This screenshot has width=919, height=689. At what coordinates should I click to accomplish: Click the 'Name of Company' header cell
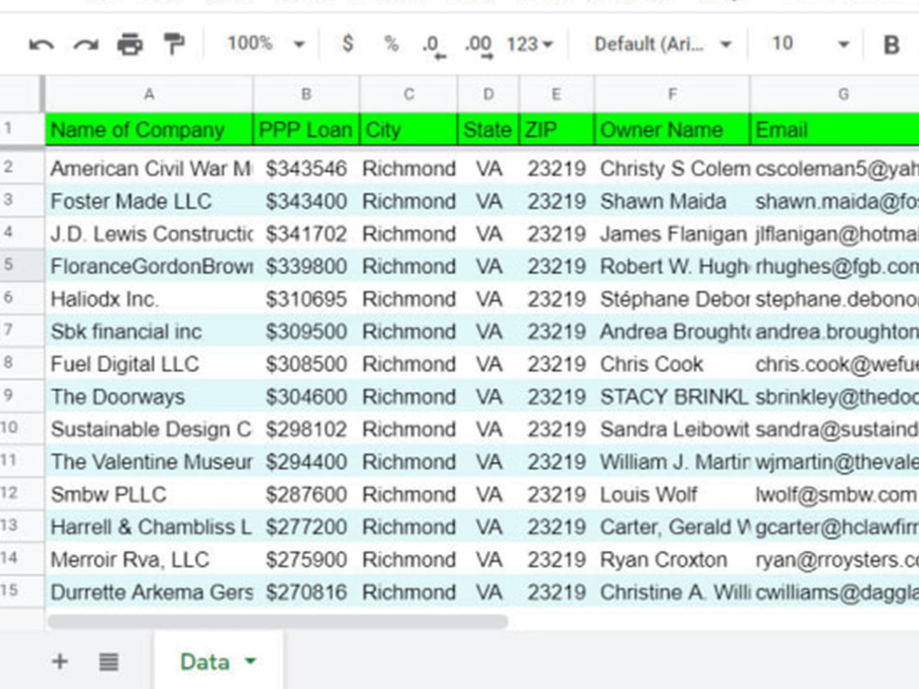(150, 130)
